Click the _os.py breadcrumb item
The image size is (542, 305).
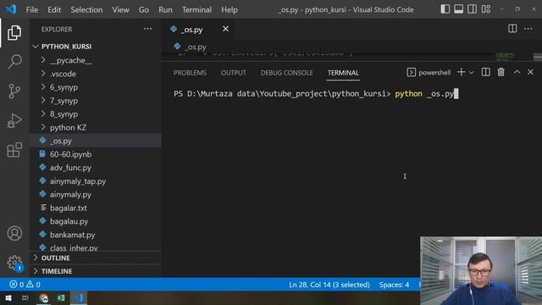pyautogui.click(x=191, y=47)
